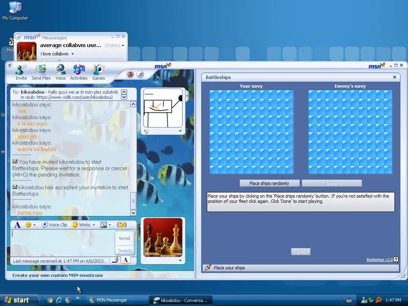Viewport: 408px width, 306px height.
Task: Record a Voice Clip
Action: (55, 225)
